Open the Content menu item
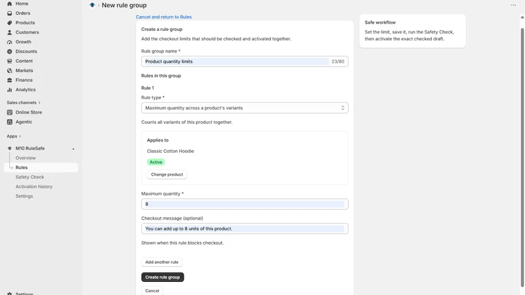525x295 pixels. tap(24, 61)
